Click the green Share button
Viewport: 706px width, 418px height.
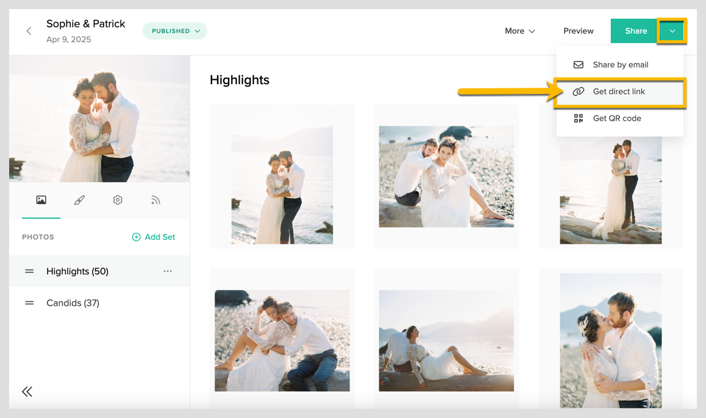click(x=635, y=31)
